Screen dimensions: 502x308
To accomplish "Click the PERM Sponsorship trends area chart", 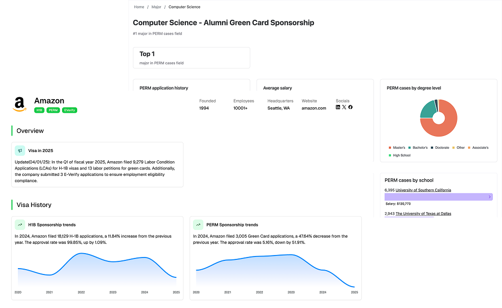I will (275, 271).
